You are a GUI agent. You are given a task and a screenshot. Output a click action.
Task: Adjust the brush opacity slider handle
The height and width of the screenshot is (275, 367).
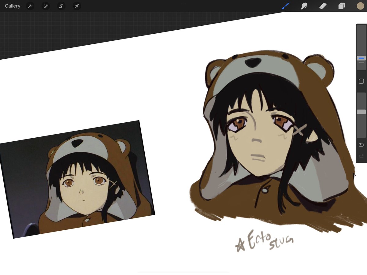(x=361, y=112)
